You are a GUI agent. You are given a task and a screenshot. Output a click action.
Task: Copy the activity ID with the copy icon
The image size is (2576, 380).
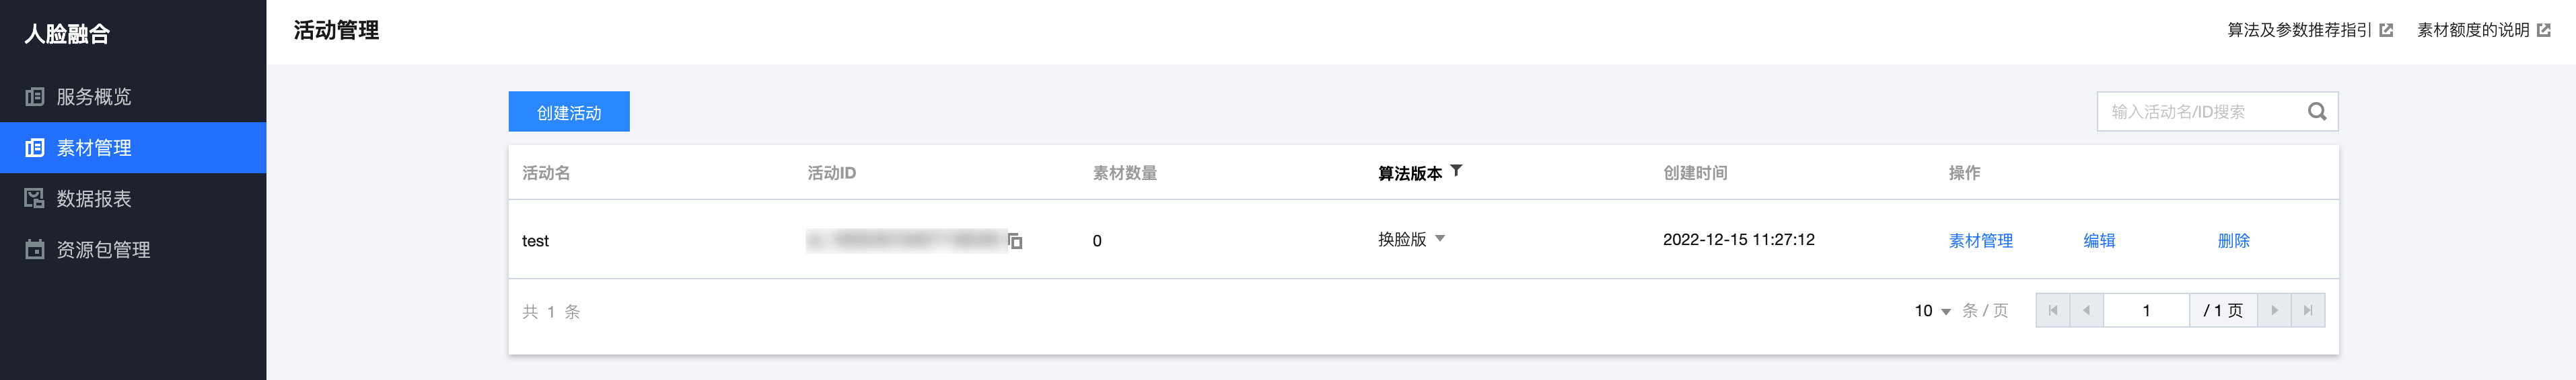tap(1015, 242)
